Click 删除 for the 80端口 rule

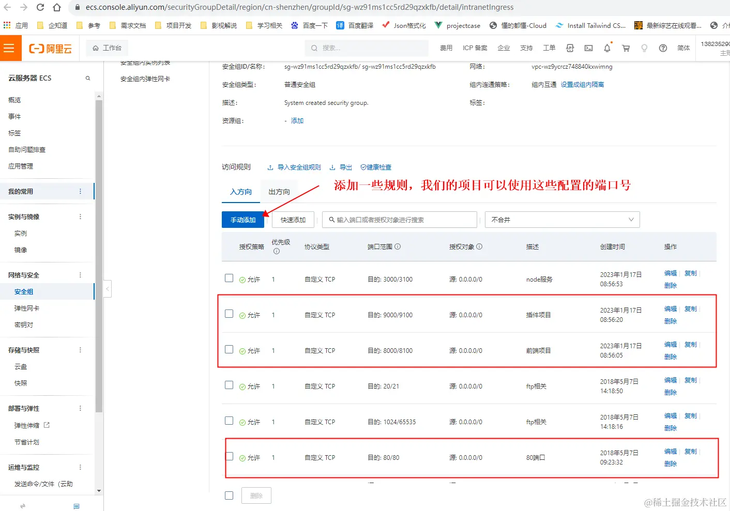click(x=671, y=464)
